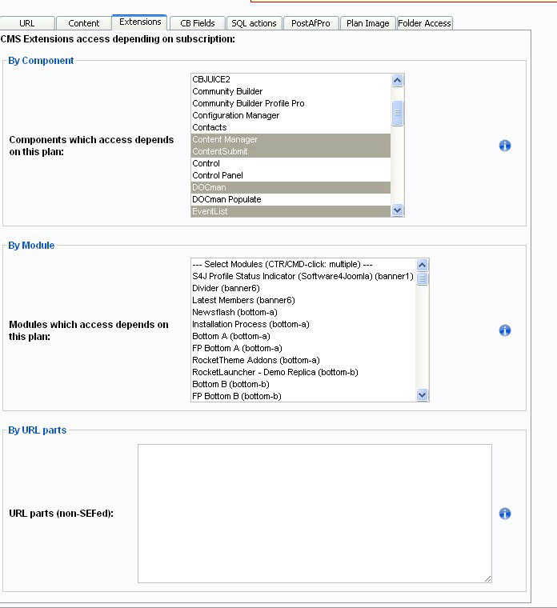Click modules list scroll down arrow
The height and width of the screenshot is (608, 557).
pos(422,394)
